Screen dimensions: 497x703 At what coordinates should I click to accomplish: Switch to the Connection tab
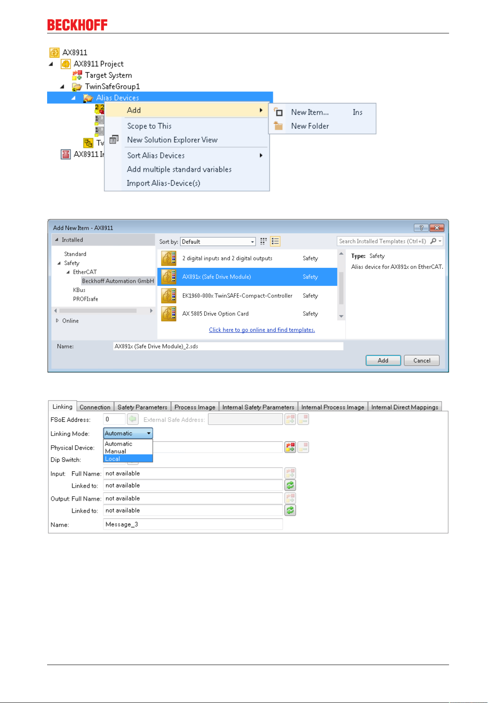coord(95,407)
